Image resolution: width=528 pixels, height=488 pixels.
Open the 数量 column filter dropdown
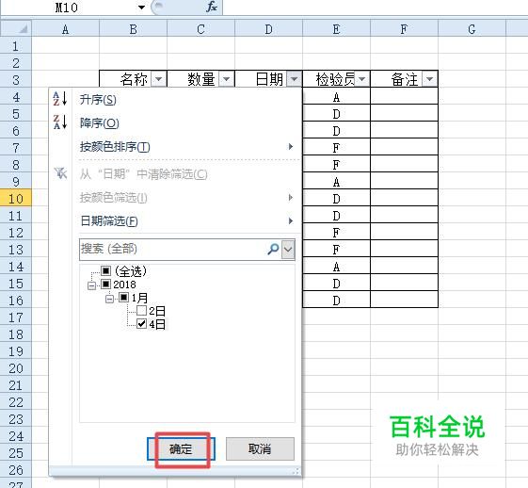point(226,79)
